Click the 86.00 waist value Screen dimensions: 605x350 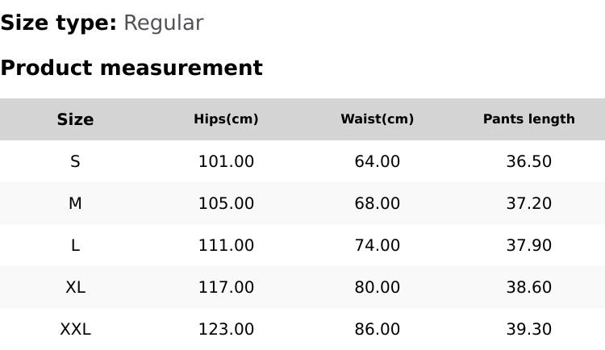pyautogui.click(x=377, y=329)
